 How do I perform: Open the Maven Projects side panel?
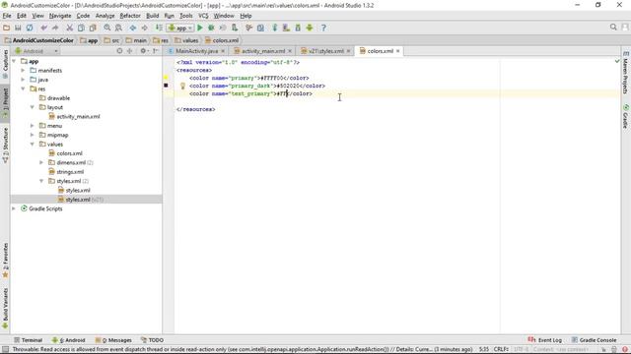pyautogui.click(x=626, y=73)
